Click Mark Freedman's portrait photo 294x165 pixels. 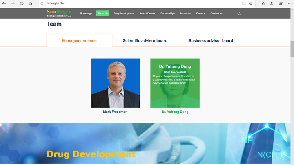[115, 83]
